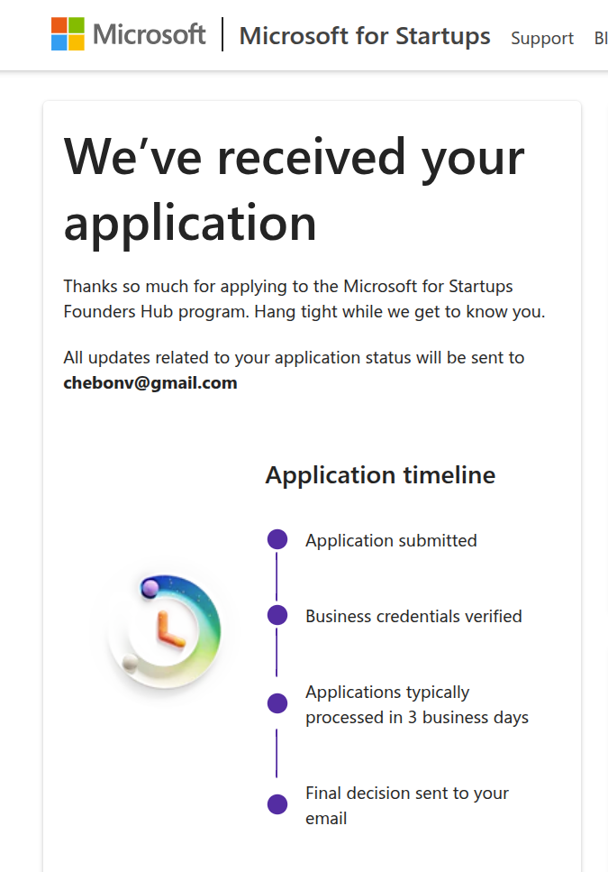This screenshot has width=608, height=872.
Task: Click the orange clock hands in the illustration
Action: tap(169, 629)
